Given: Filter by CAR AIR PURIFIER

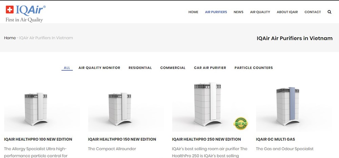Looking at the screenshot, I should (x=210, y=68).
